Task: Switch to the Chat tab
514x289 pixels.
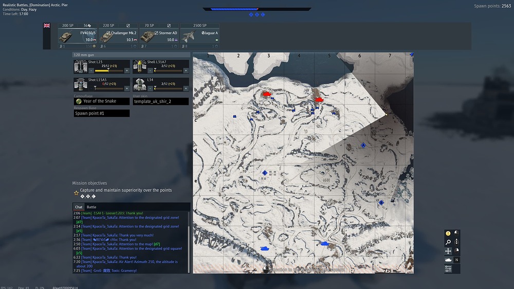Action: [x=79, y=207]
